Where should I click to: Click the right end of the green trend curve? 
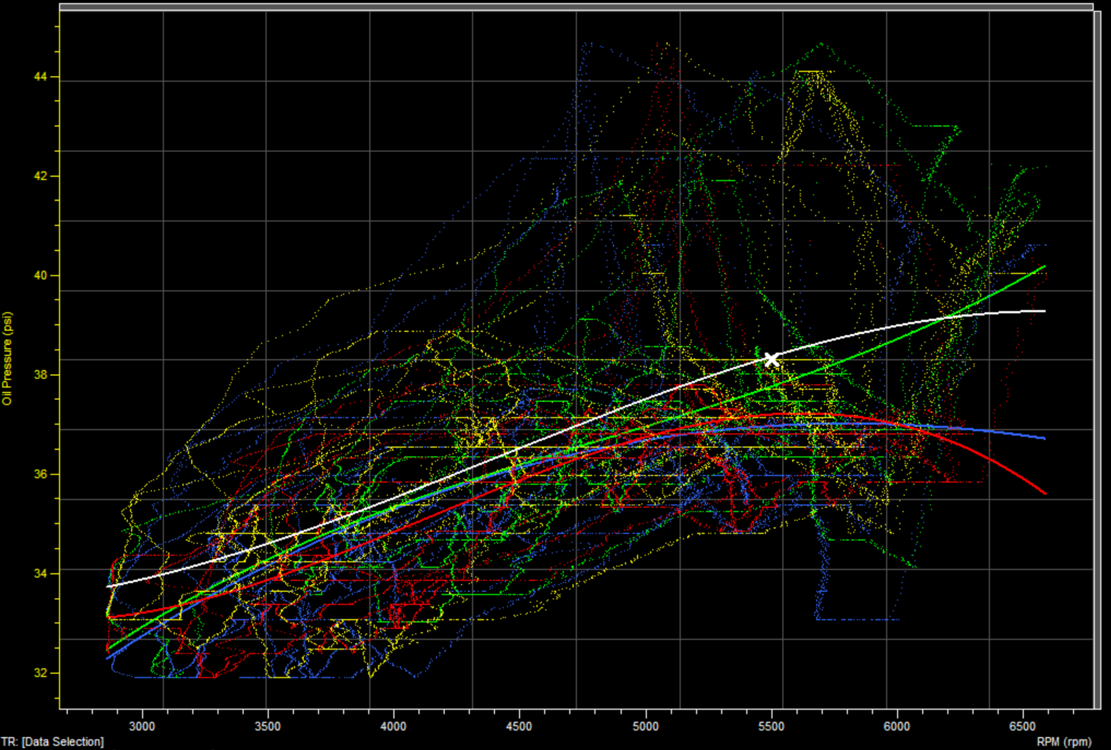[x=1044, y=267]
